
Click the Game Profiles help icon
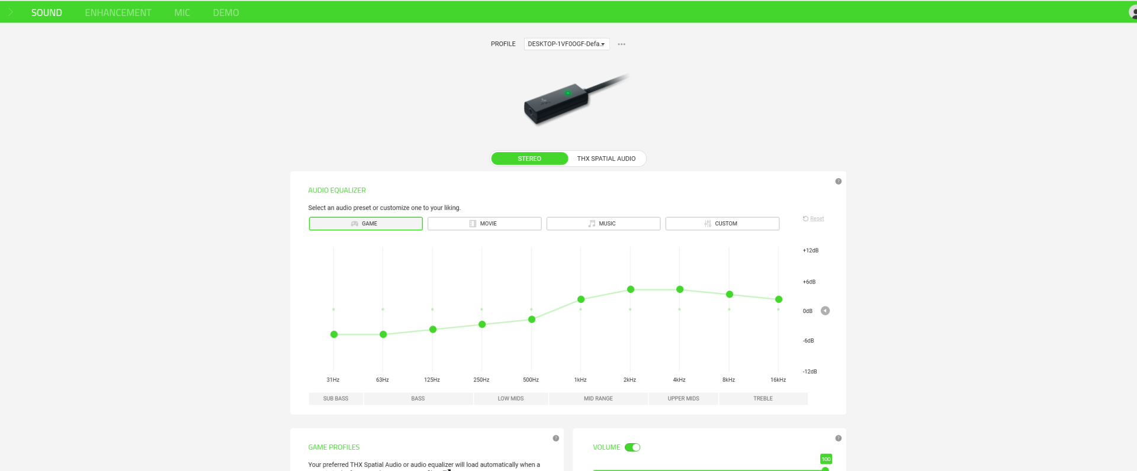click(555, 438)
